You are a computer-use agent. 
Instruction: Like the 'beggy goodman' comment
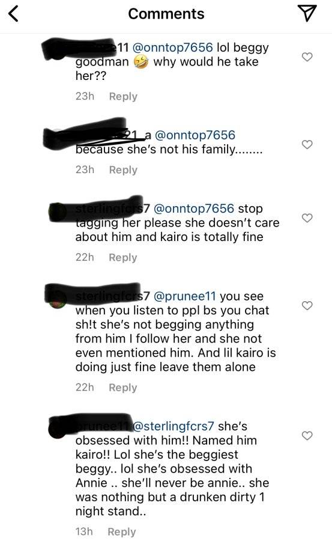[307, 57]
